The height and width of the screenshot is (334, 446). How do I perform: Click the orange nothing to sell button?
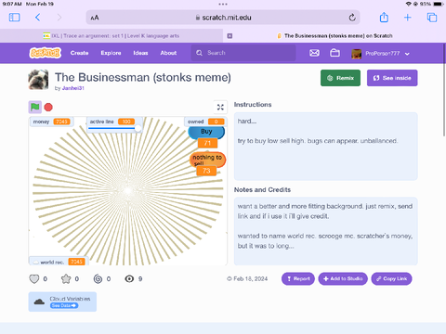tap(207, 160)
